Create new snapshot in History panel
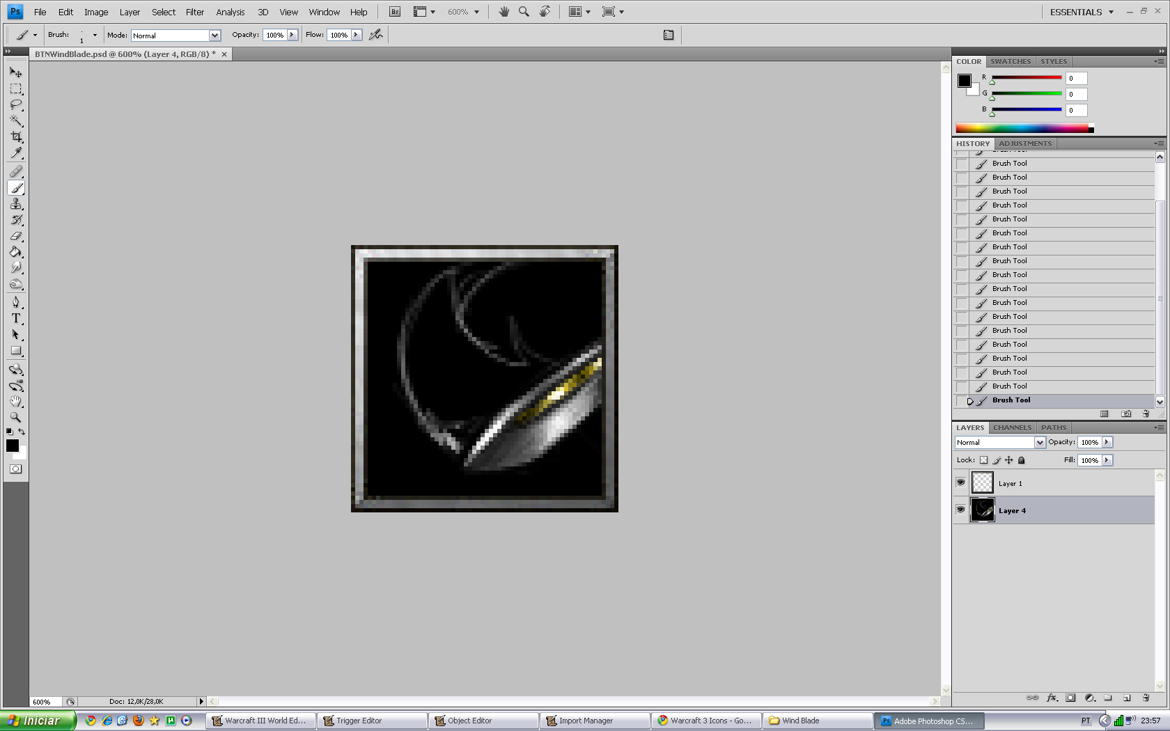The image size is (1170, 731). (1126, 414)
